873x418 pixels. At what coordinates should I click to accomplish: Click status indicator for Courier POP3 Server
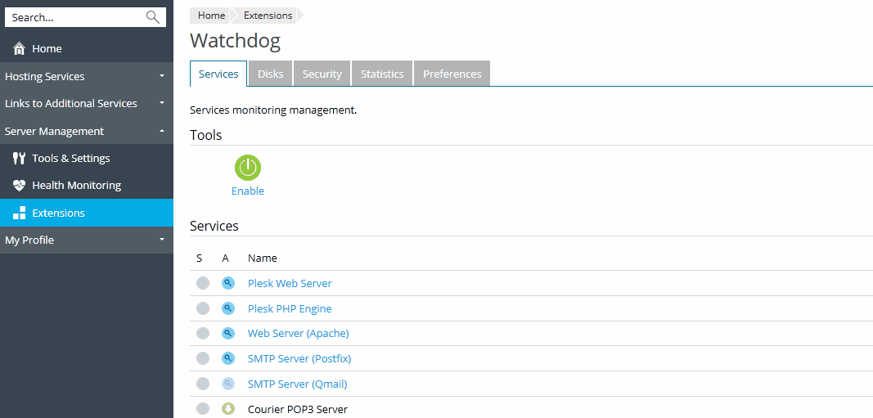click(x=203, y=409)
